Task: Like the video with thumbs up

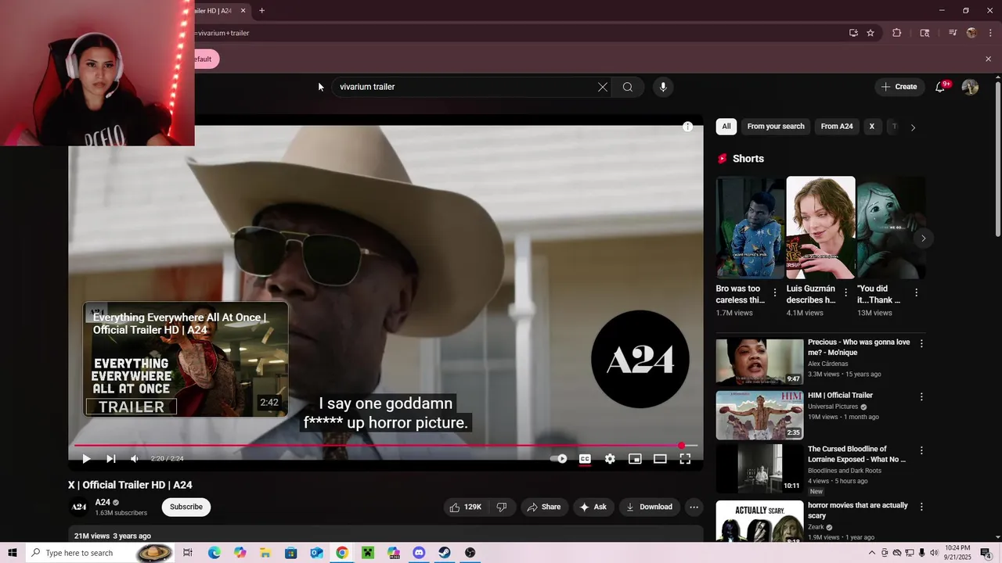Action: (465, 507)
